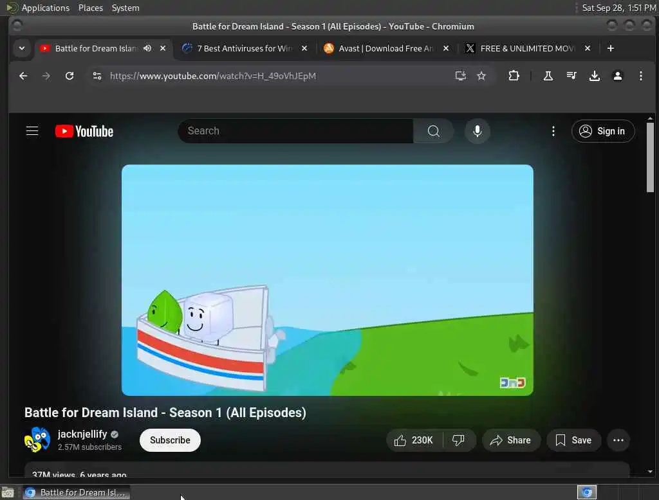This screenshot has height=500, width=659.
Task: Open the jacknjellify channel name link
Action: point(82,434)
